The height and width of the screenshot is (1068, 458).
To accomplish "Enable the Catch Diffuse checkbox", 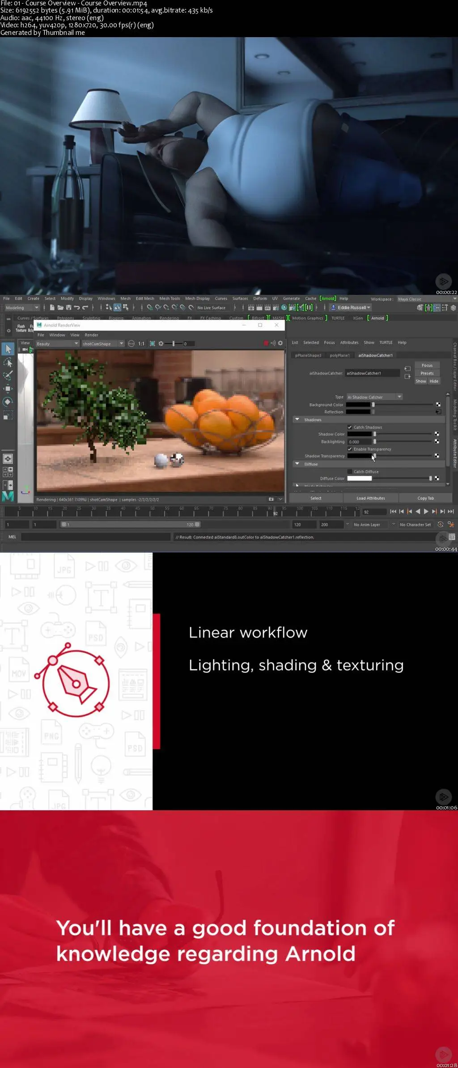I will [x=350, y=472].
